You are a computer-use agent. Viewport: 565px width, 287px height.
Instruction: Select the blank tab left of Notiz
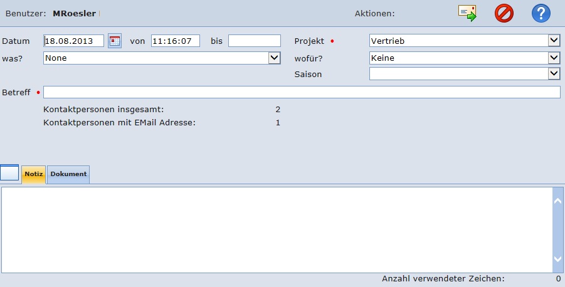pos(9,173)
